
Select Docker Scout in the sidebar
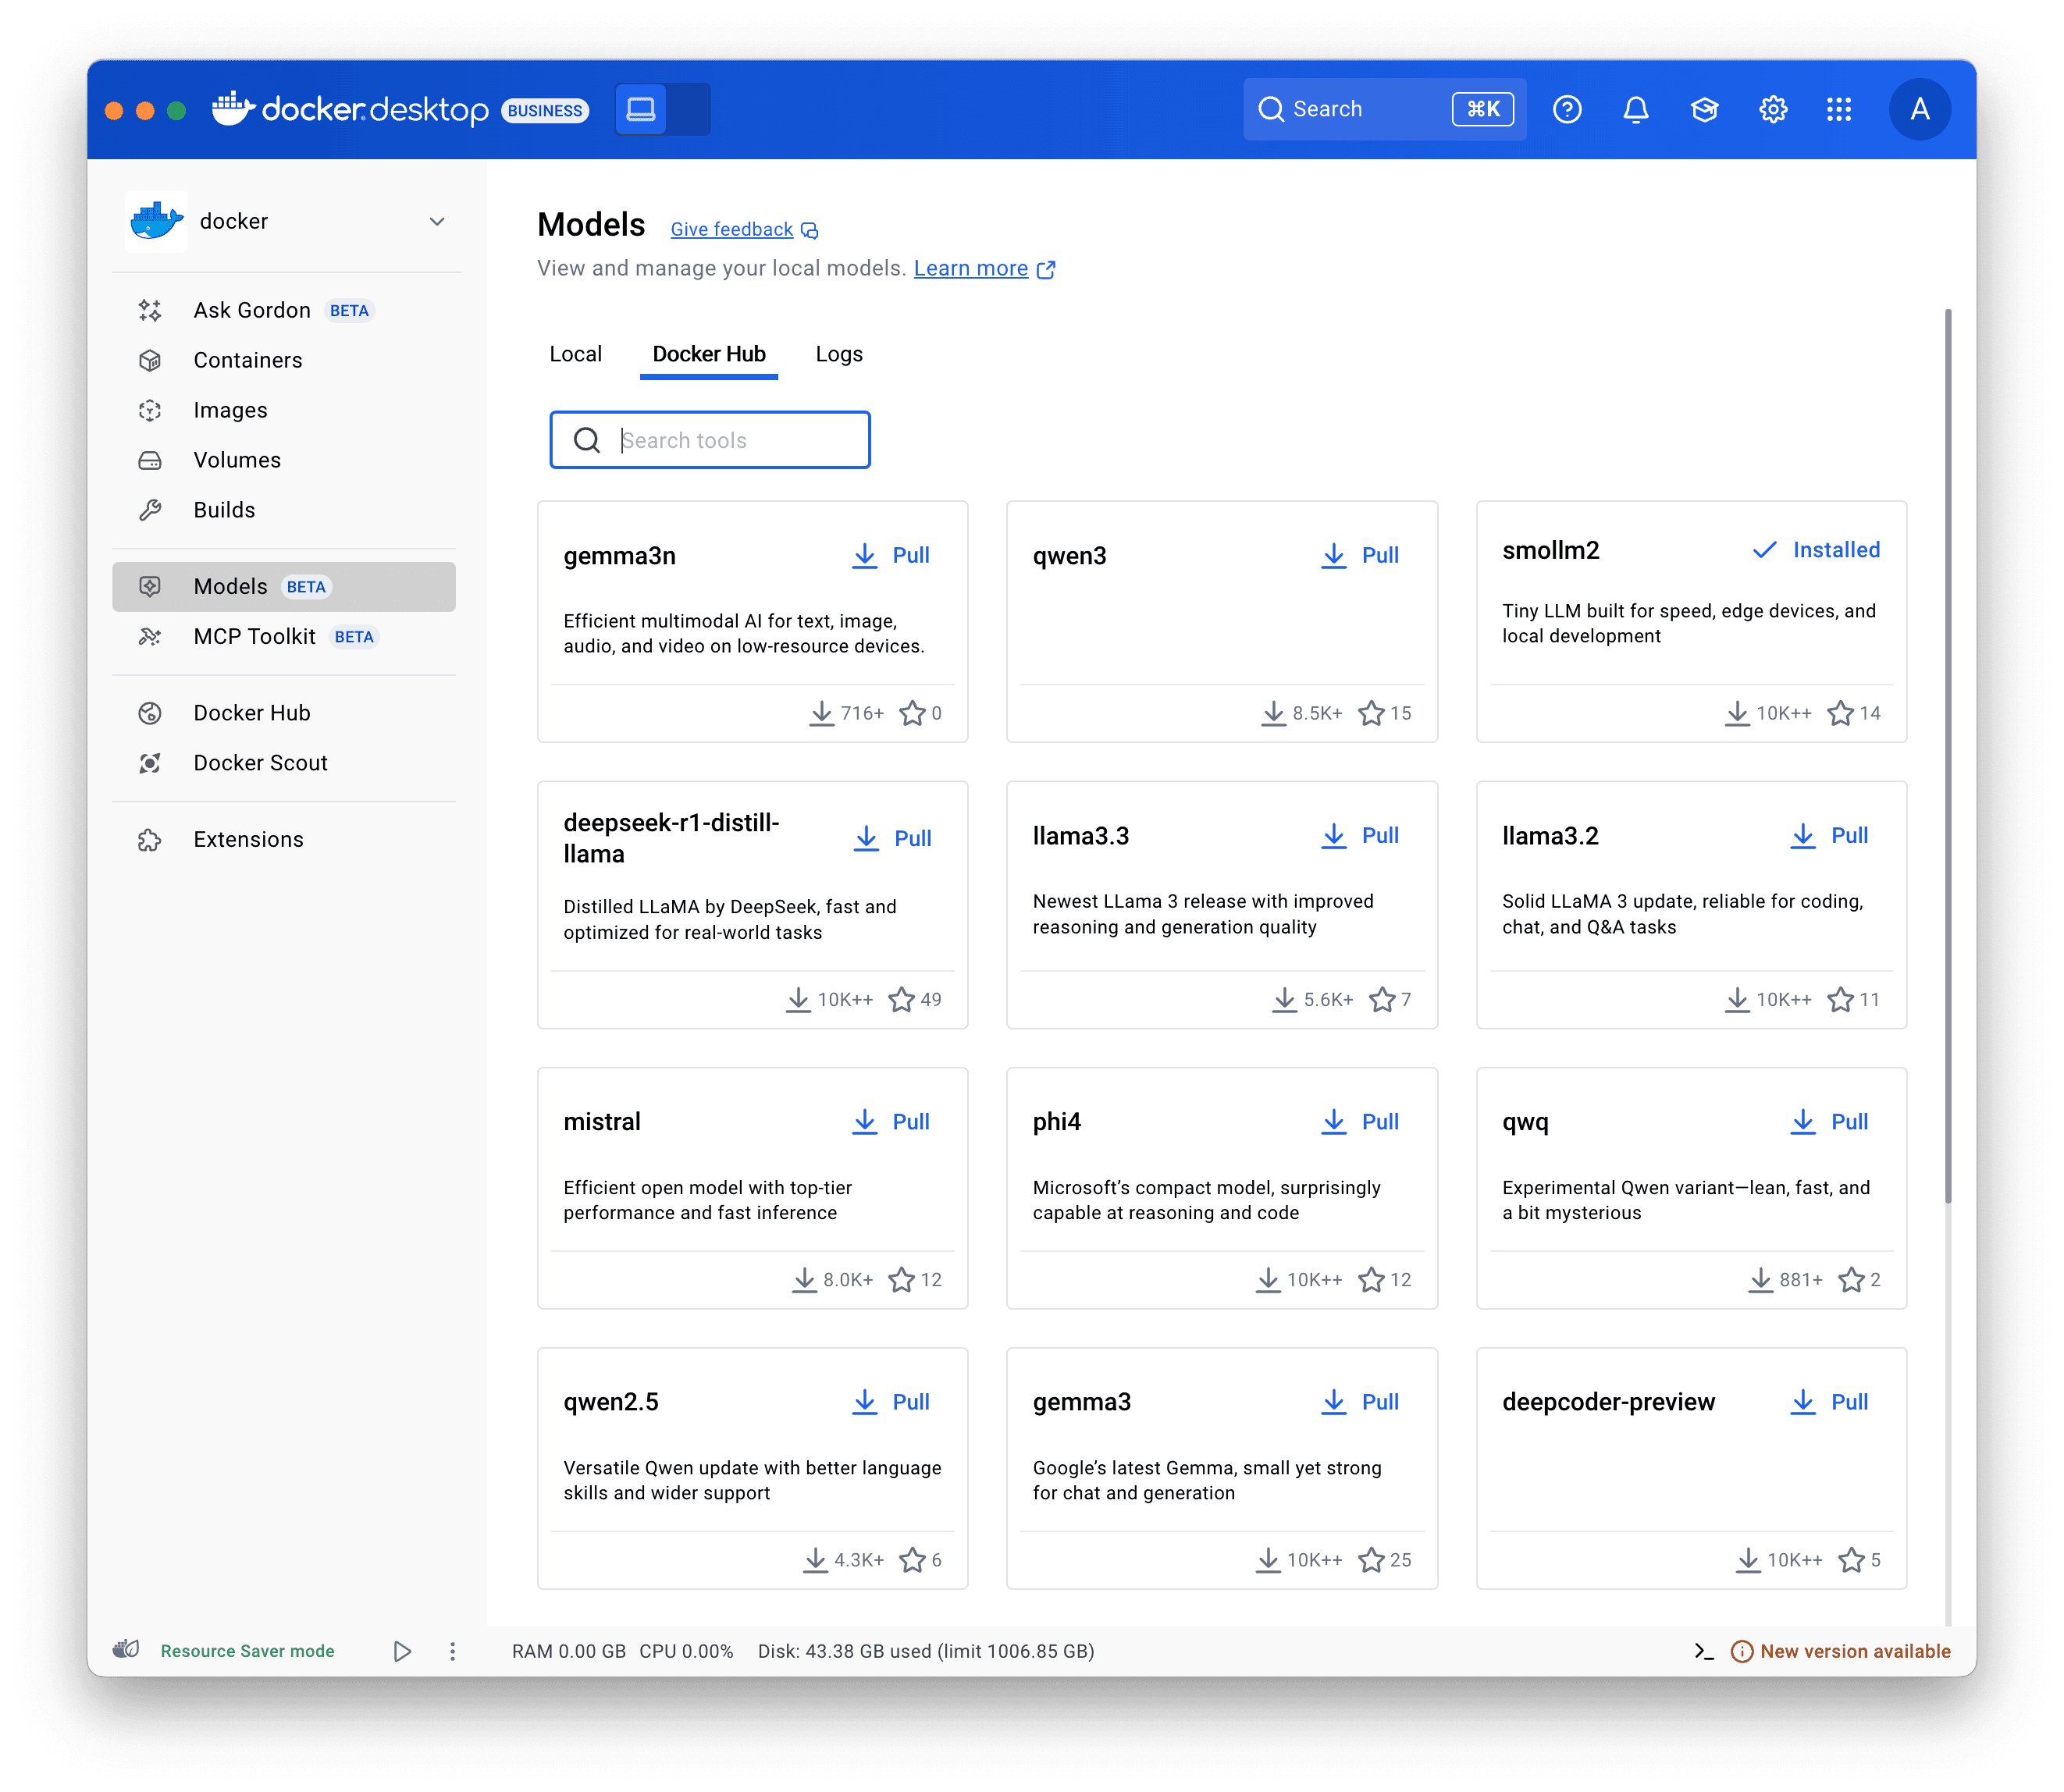(x=260, y=762)
